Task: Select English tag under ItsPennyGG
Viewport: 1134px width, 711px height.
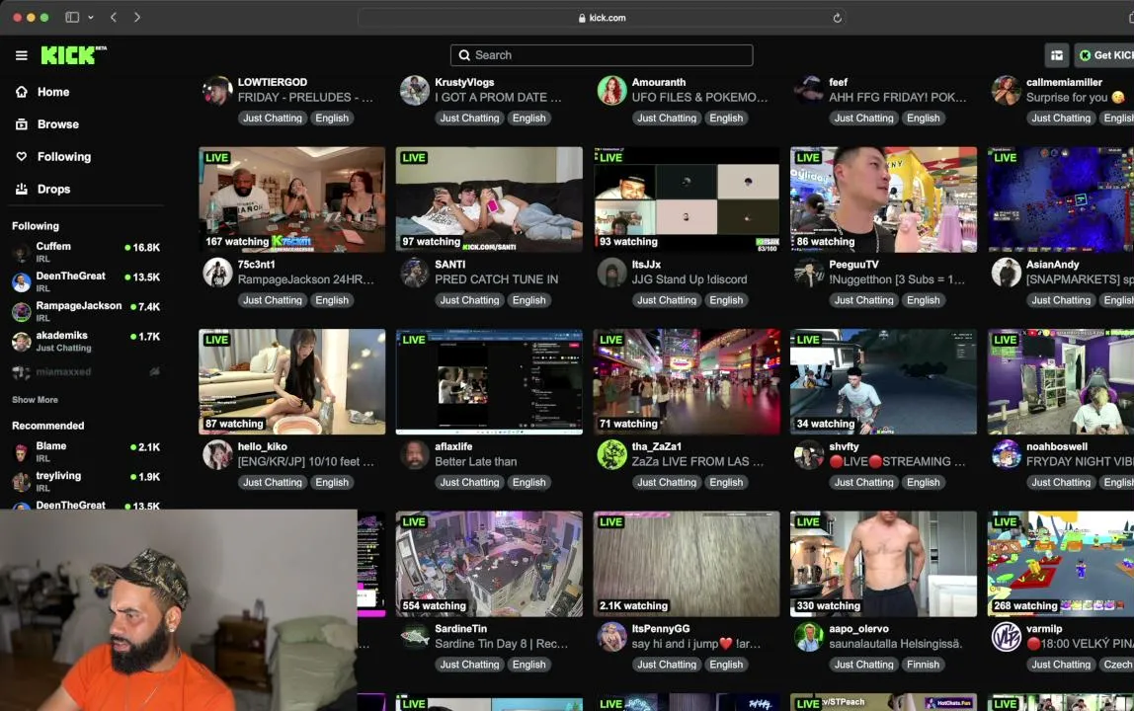Action: click(x=726, y=665)
